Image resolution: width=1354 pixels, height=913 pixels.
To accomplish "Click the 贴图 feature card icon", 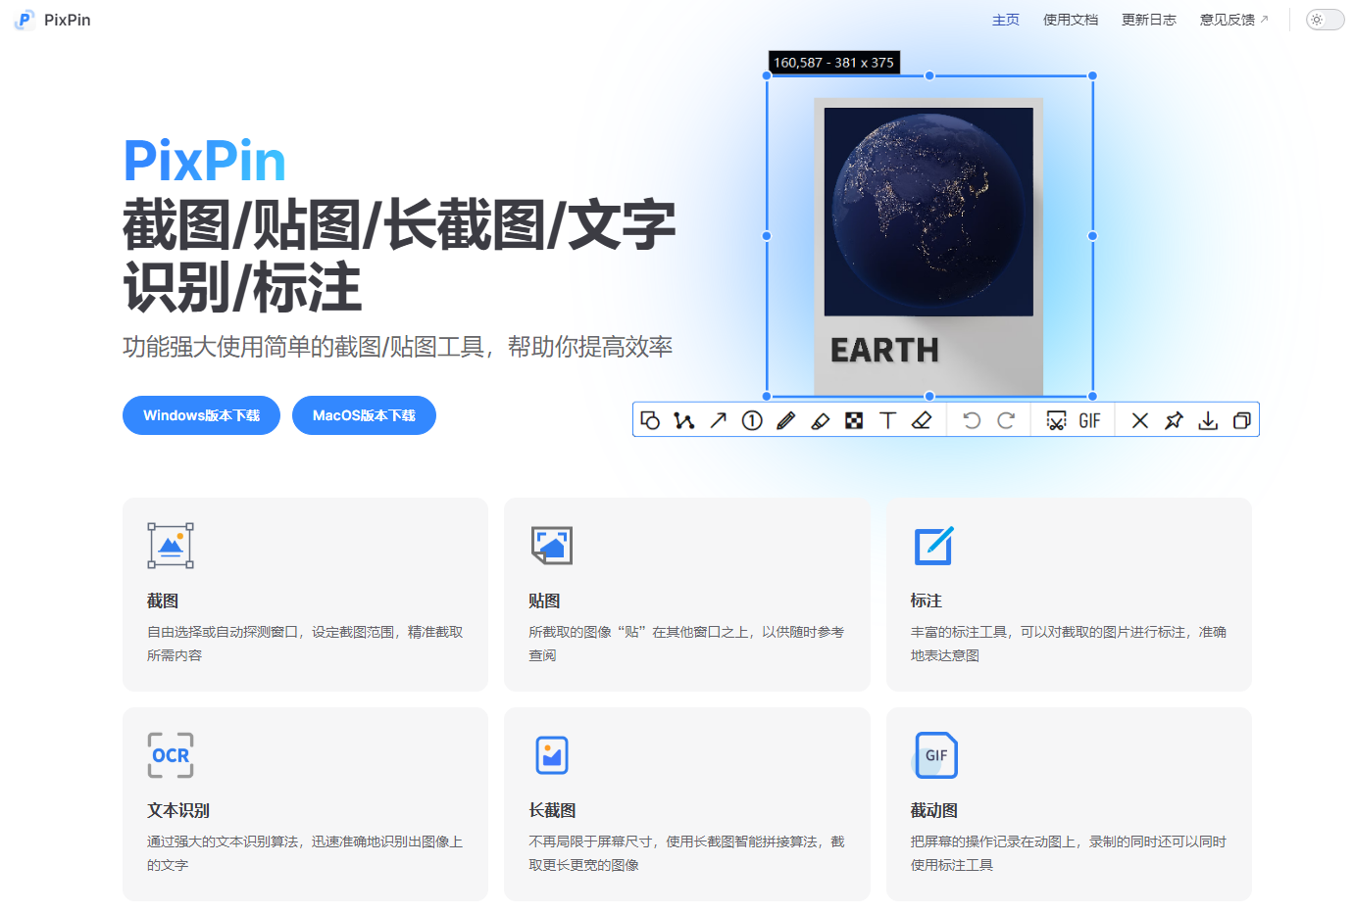I will 552,546.
